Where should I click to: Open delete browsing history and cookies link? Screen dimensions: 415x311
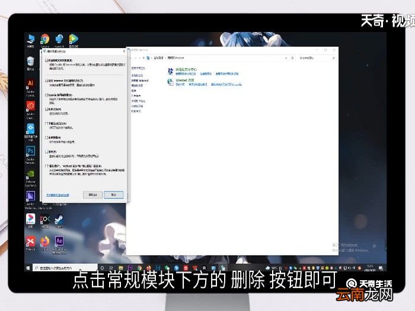[x=226, y=85]
